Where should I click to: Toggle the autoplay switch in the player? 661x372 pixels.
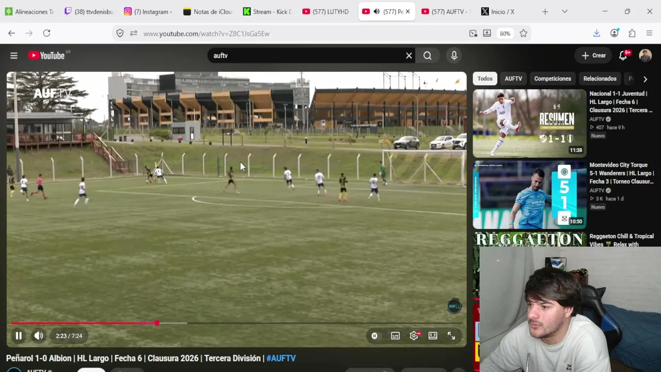coord(374,336)
